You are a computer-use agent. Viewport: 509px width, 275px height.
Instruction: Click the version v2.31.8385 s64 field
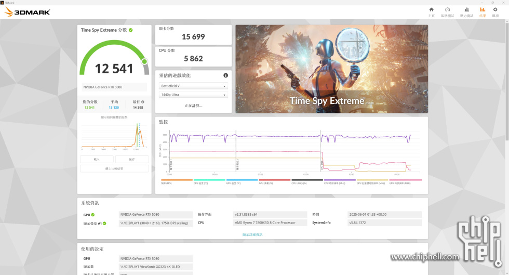[270, 215]
